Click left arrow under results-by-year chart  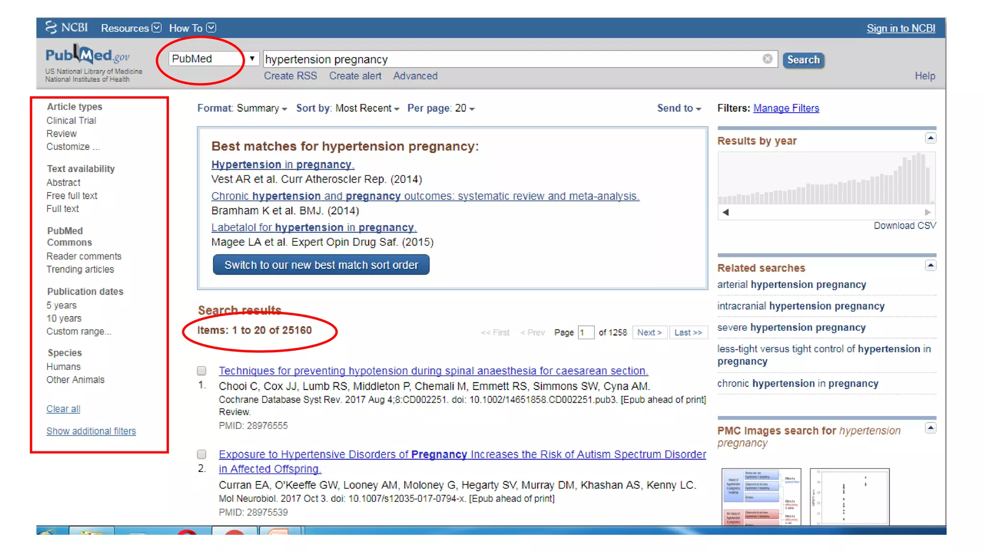pyautogui.click(x=725, y=212)
